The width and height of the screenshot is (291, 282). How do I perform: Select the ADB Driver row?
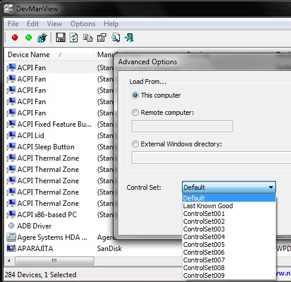(x=59, y=225)
